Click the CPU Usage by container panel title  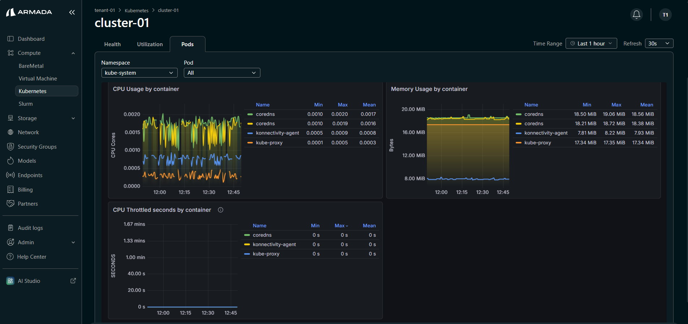click(x=146, y=89)
